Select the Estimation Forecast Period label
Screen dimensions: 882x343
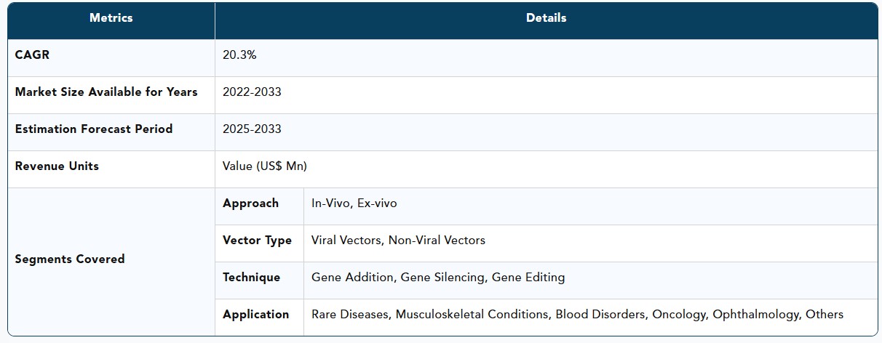pos(94,129)
